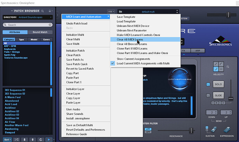Expand the collapsed side panel arrow
This screenshot has width=239, height=142.
(x=57, y=15)
